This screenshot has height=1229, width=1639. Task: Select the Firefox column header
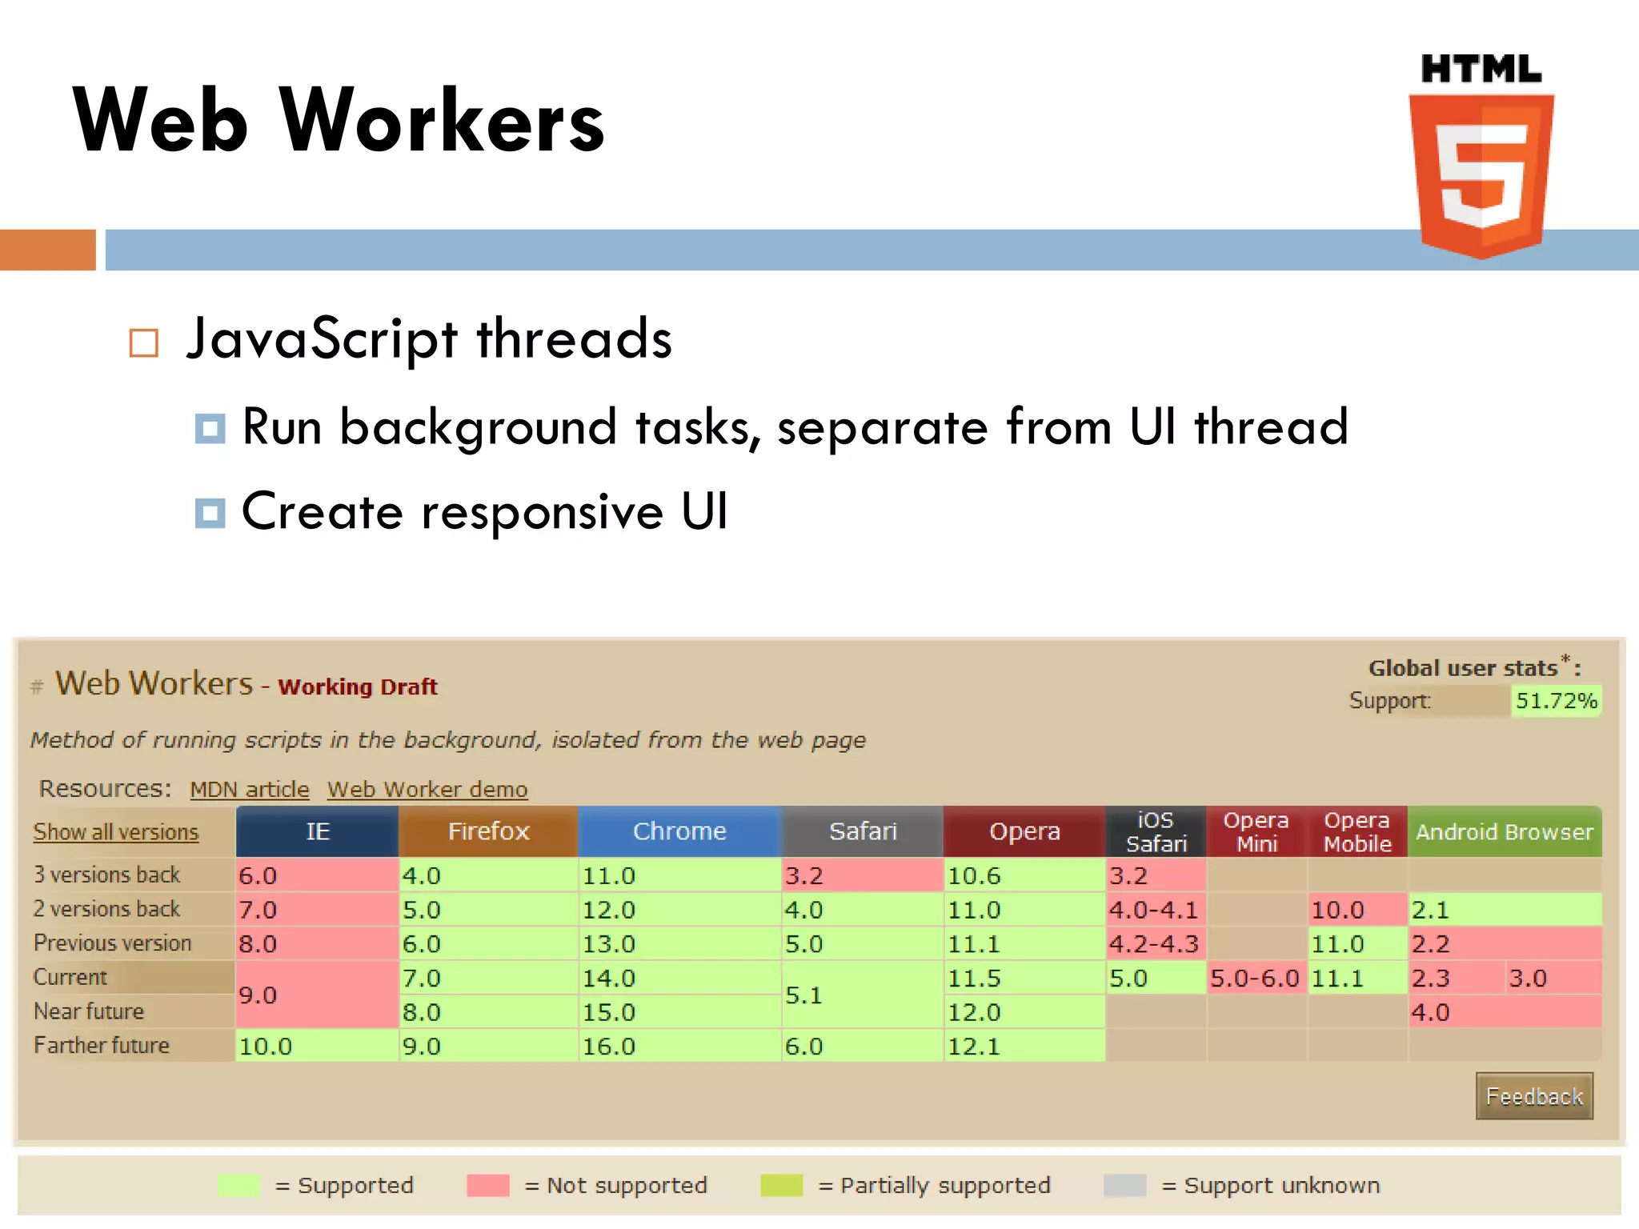(x=488, y=831)
